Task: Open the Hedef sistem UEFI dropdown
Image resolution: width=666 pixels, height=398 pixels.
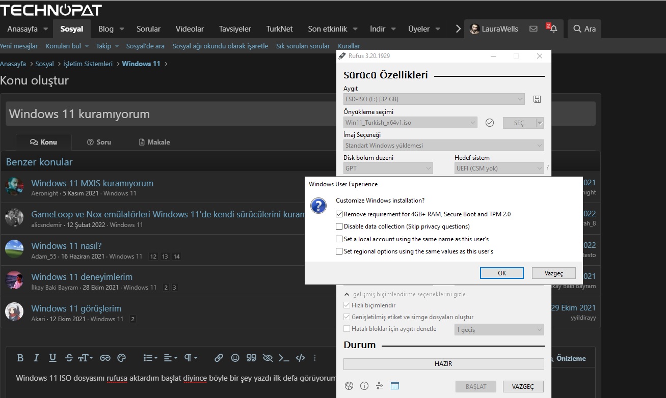Action: tap(499, 168)
